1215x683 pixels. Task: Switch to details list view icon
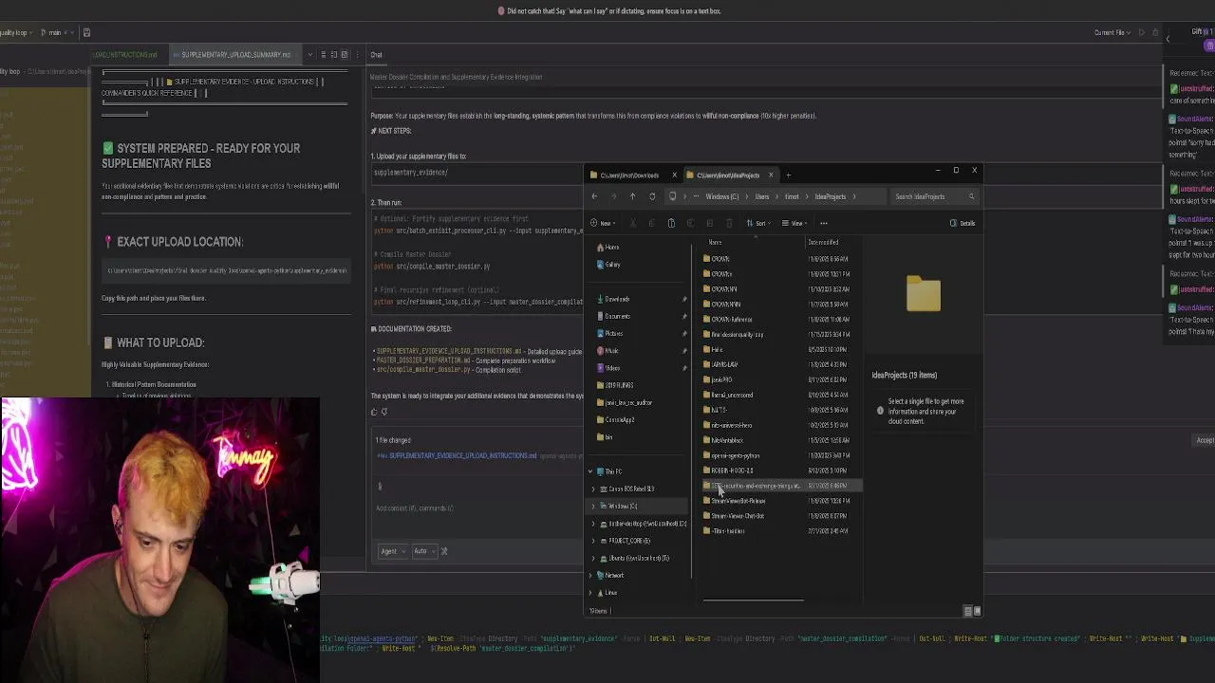coord(968,611)
